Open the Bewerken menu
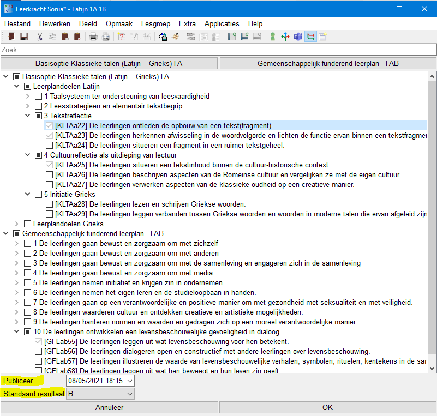 pyautogui.click(x=55, y=24)
